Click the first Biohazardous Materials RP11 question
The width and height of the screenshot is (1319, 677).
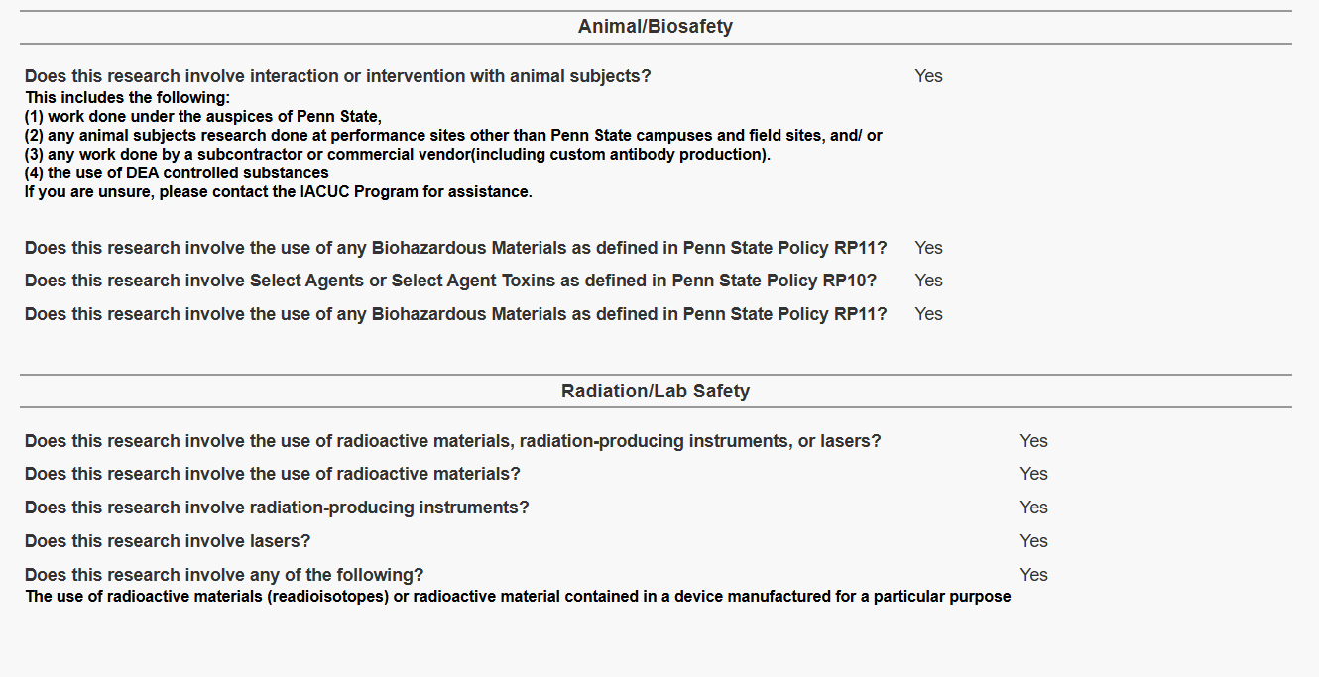[x=456, y=248]
